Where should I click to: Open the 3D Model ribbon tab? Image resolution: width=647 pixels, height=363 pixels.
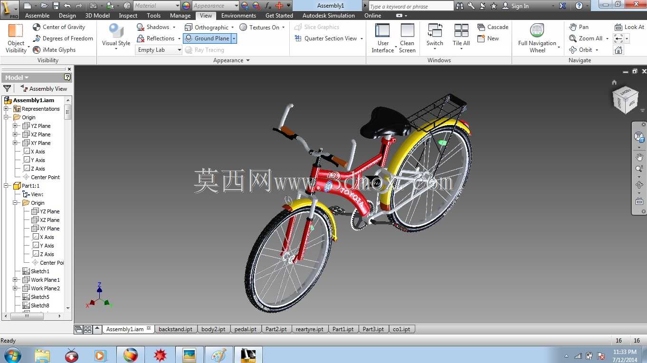[97, 16]
